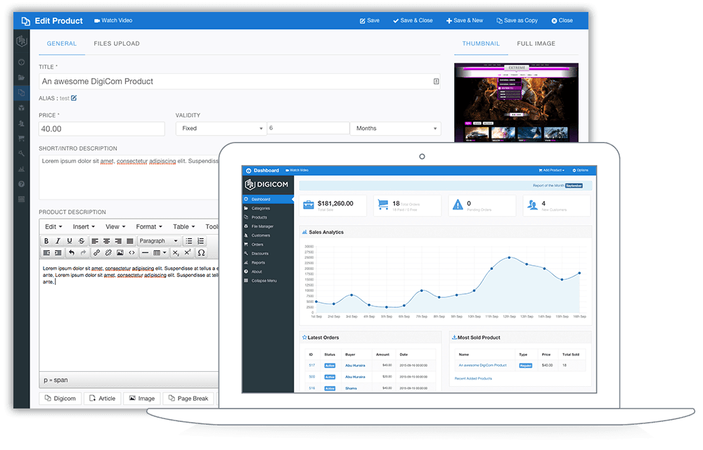The height and width of the screenshot is (450, 703).
Task: Click the Price input field
Action: tap(101, 129)
